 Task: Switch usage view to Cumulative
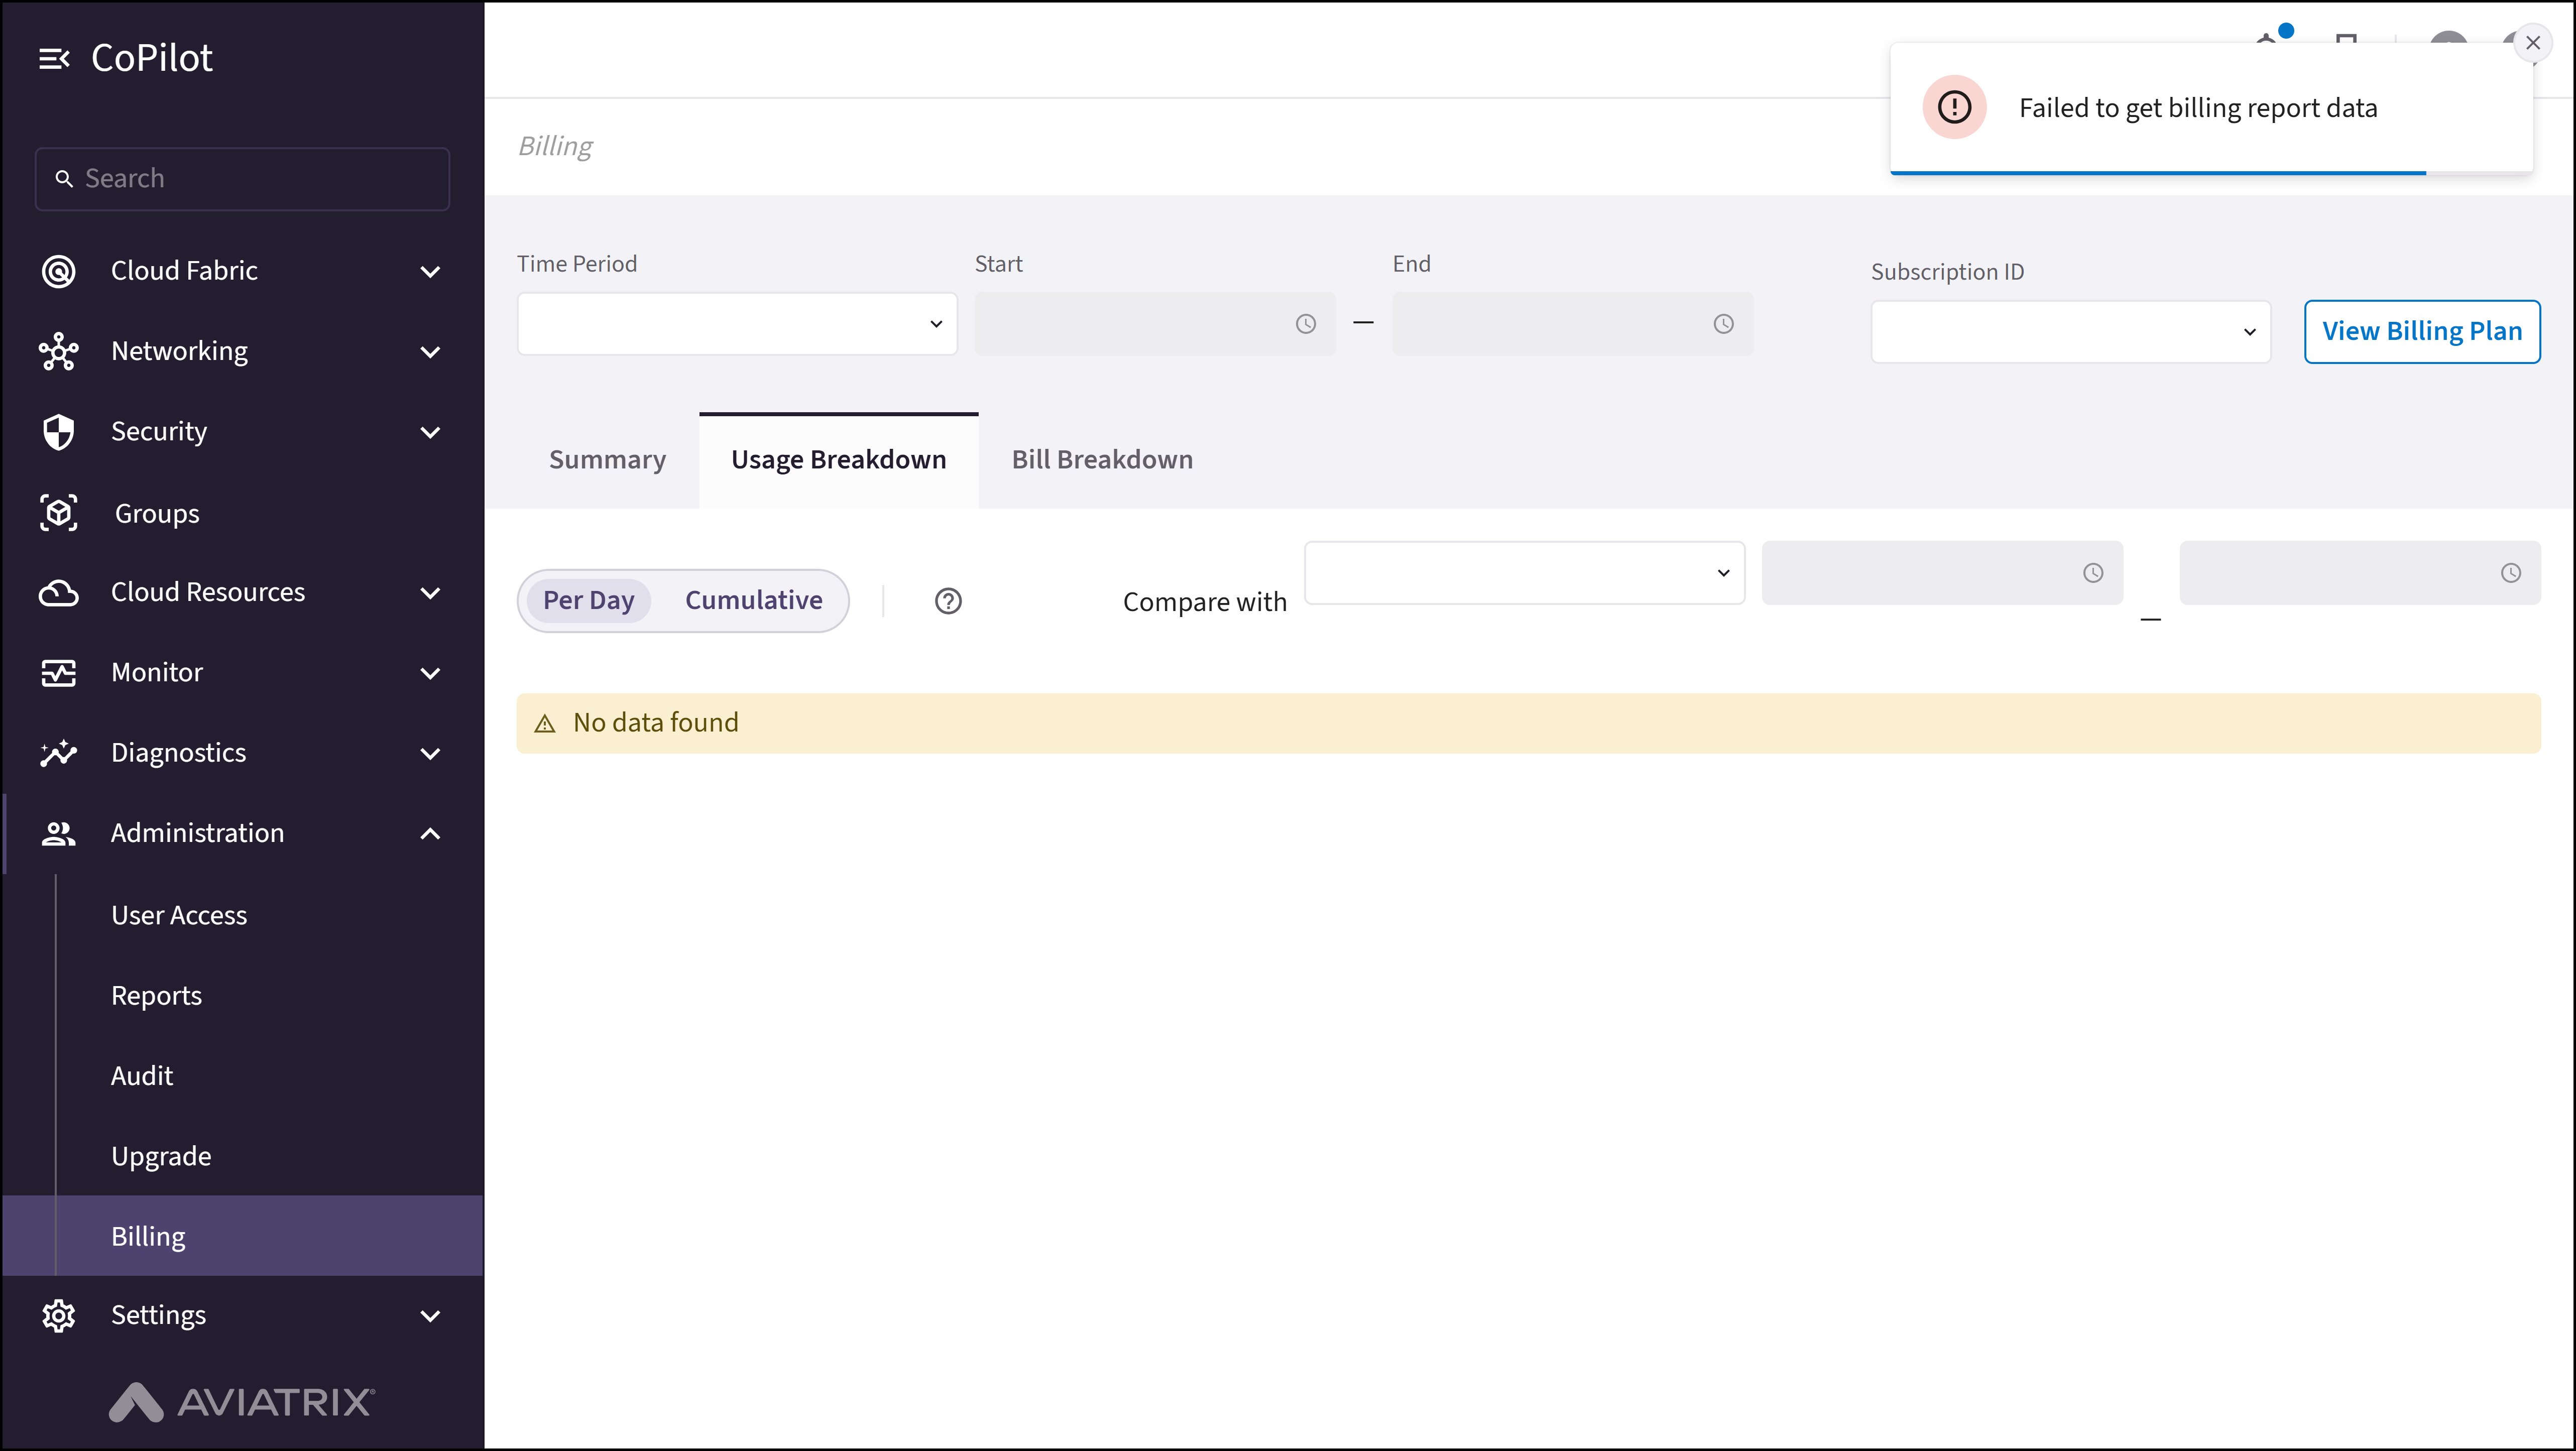[x=753, y=601]
